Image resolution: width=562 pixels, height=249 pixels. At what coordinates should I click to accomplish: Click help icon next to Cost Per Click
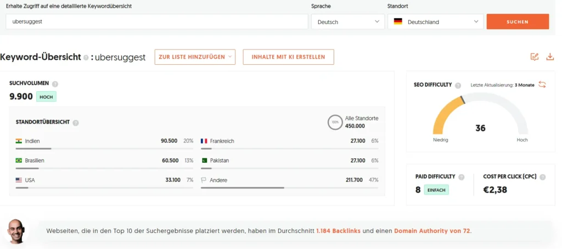[x=543, y=177]
